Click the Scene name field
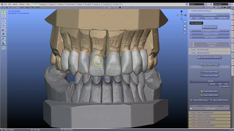Viewport: 234px width, 131px height. tap(197, 4)
